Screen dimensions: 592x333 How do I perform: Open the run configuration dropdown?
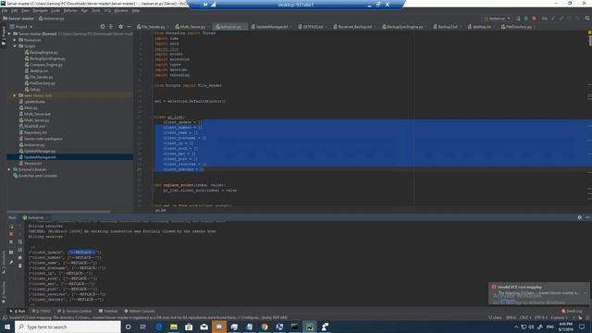pyautogui.click(x=498, y=18)
